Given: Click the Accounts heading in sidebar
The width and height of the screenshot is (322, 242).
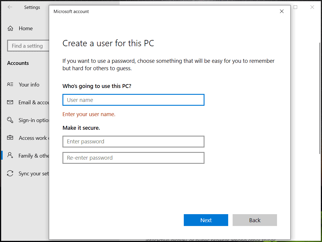Looking at the screenshot, I should tap(18, 63).
